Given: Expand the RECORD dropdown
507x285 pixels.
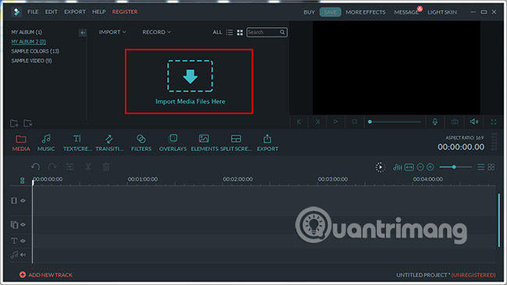Looking at the screenshot, I should [x=157, y=32].
